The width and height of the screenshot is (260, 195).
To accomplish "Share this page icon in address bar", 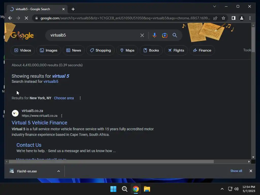I will pyautogui.click(x=215, y=18).
